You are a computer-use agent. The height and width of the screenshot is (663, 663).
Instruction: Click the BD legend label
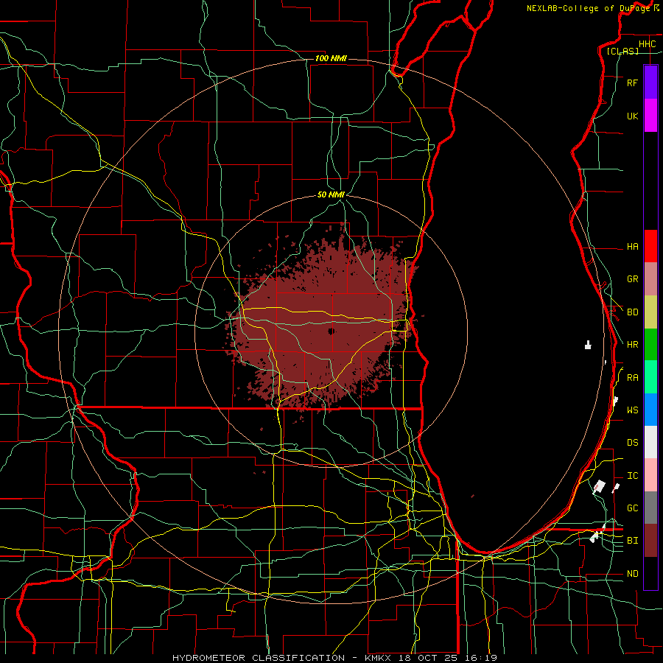click(633, 312)
